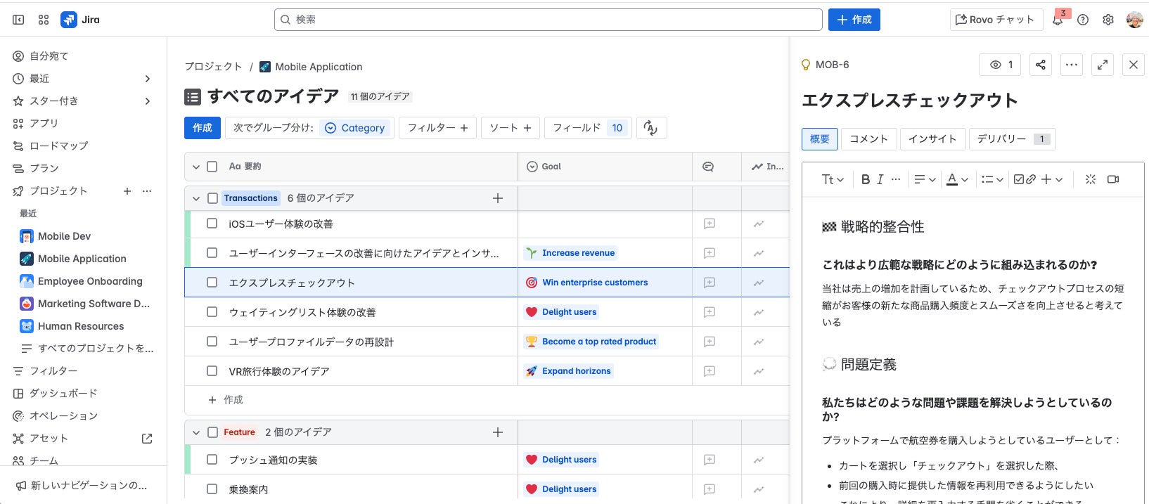Check the iOSユーザー体験の改善 checkbox
This screenshot has width=1149, height=504.
212,224
